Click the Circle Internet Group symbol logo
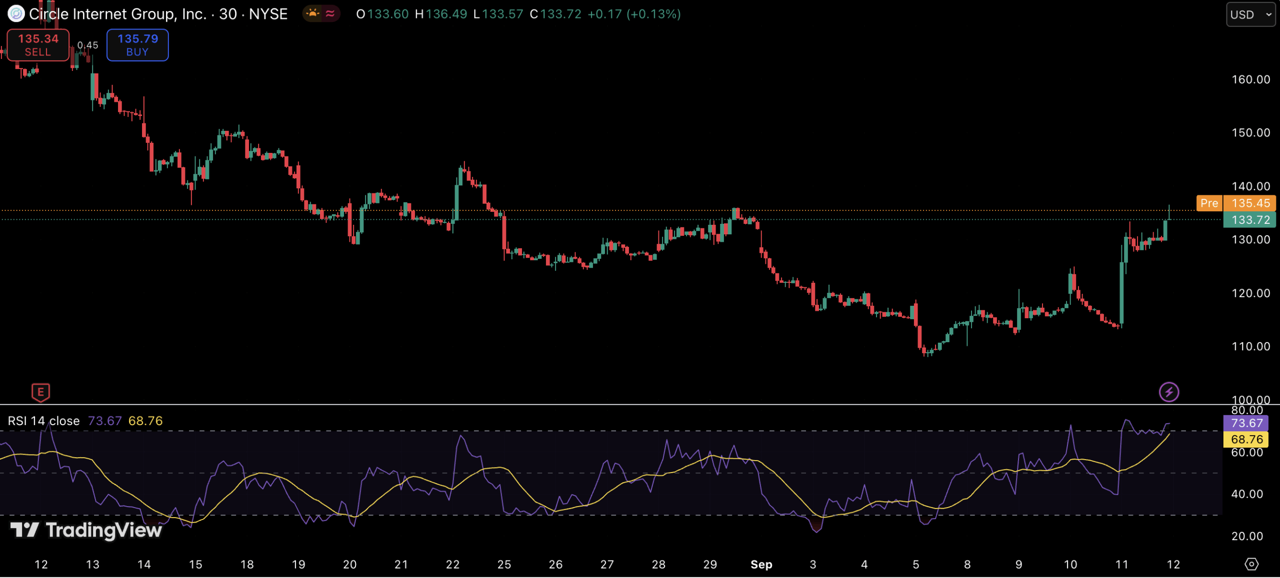 coord(15,13)
